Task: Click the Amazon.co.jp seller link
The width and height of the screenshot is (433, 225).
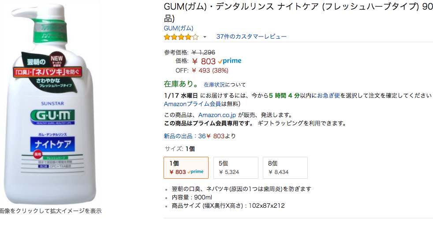Action: click(217, 115)
